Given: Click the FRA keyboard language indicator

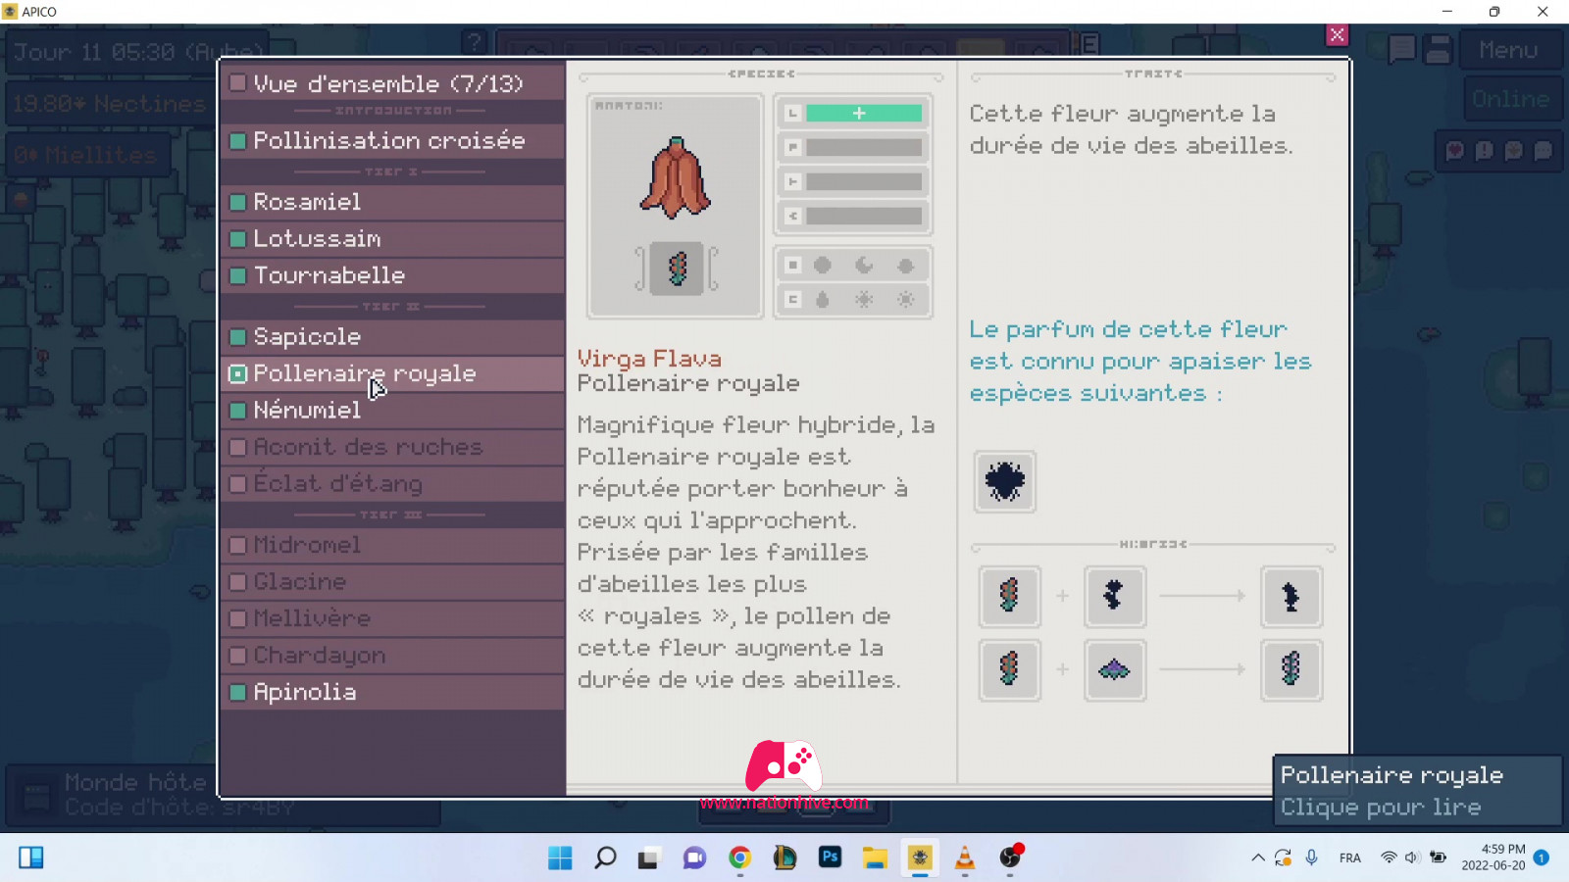Looking at the screenshot, I should (1350, 858).
